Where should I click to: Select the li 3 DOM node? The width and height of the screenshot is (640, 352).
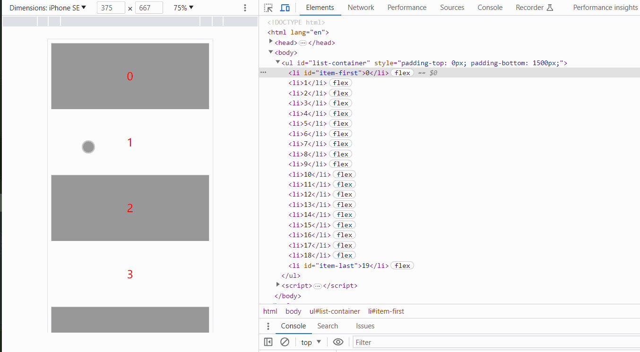(308, 103)
